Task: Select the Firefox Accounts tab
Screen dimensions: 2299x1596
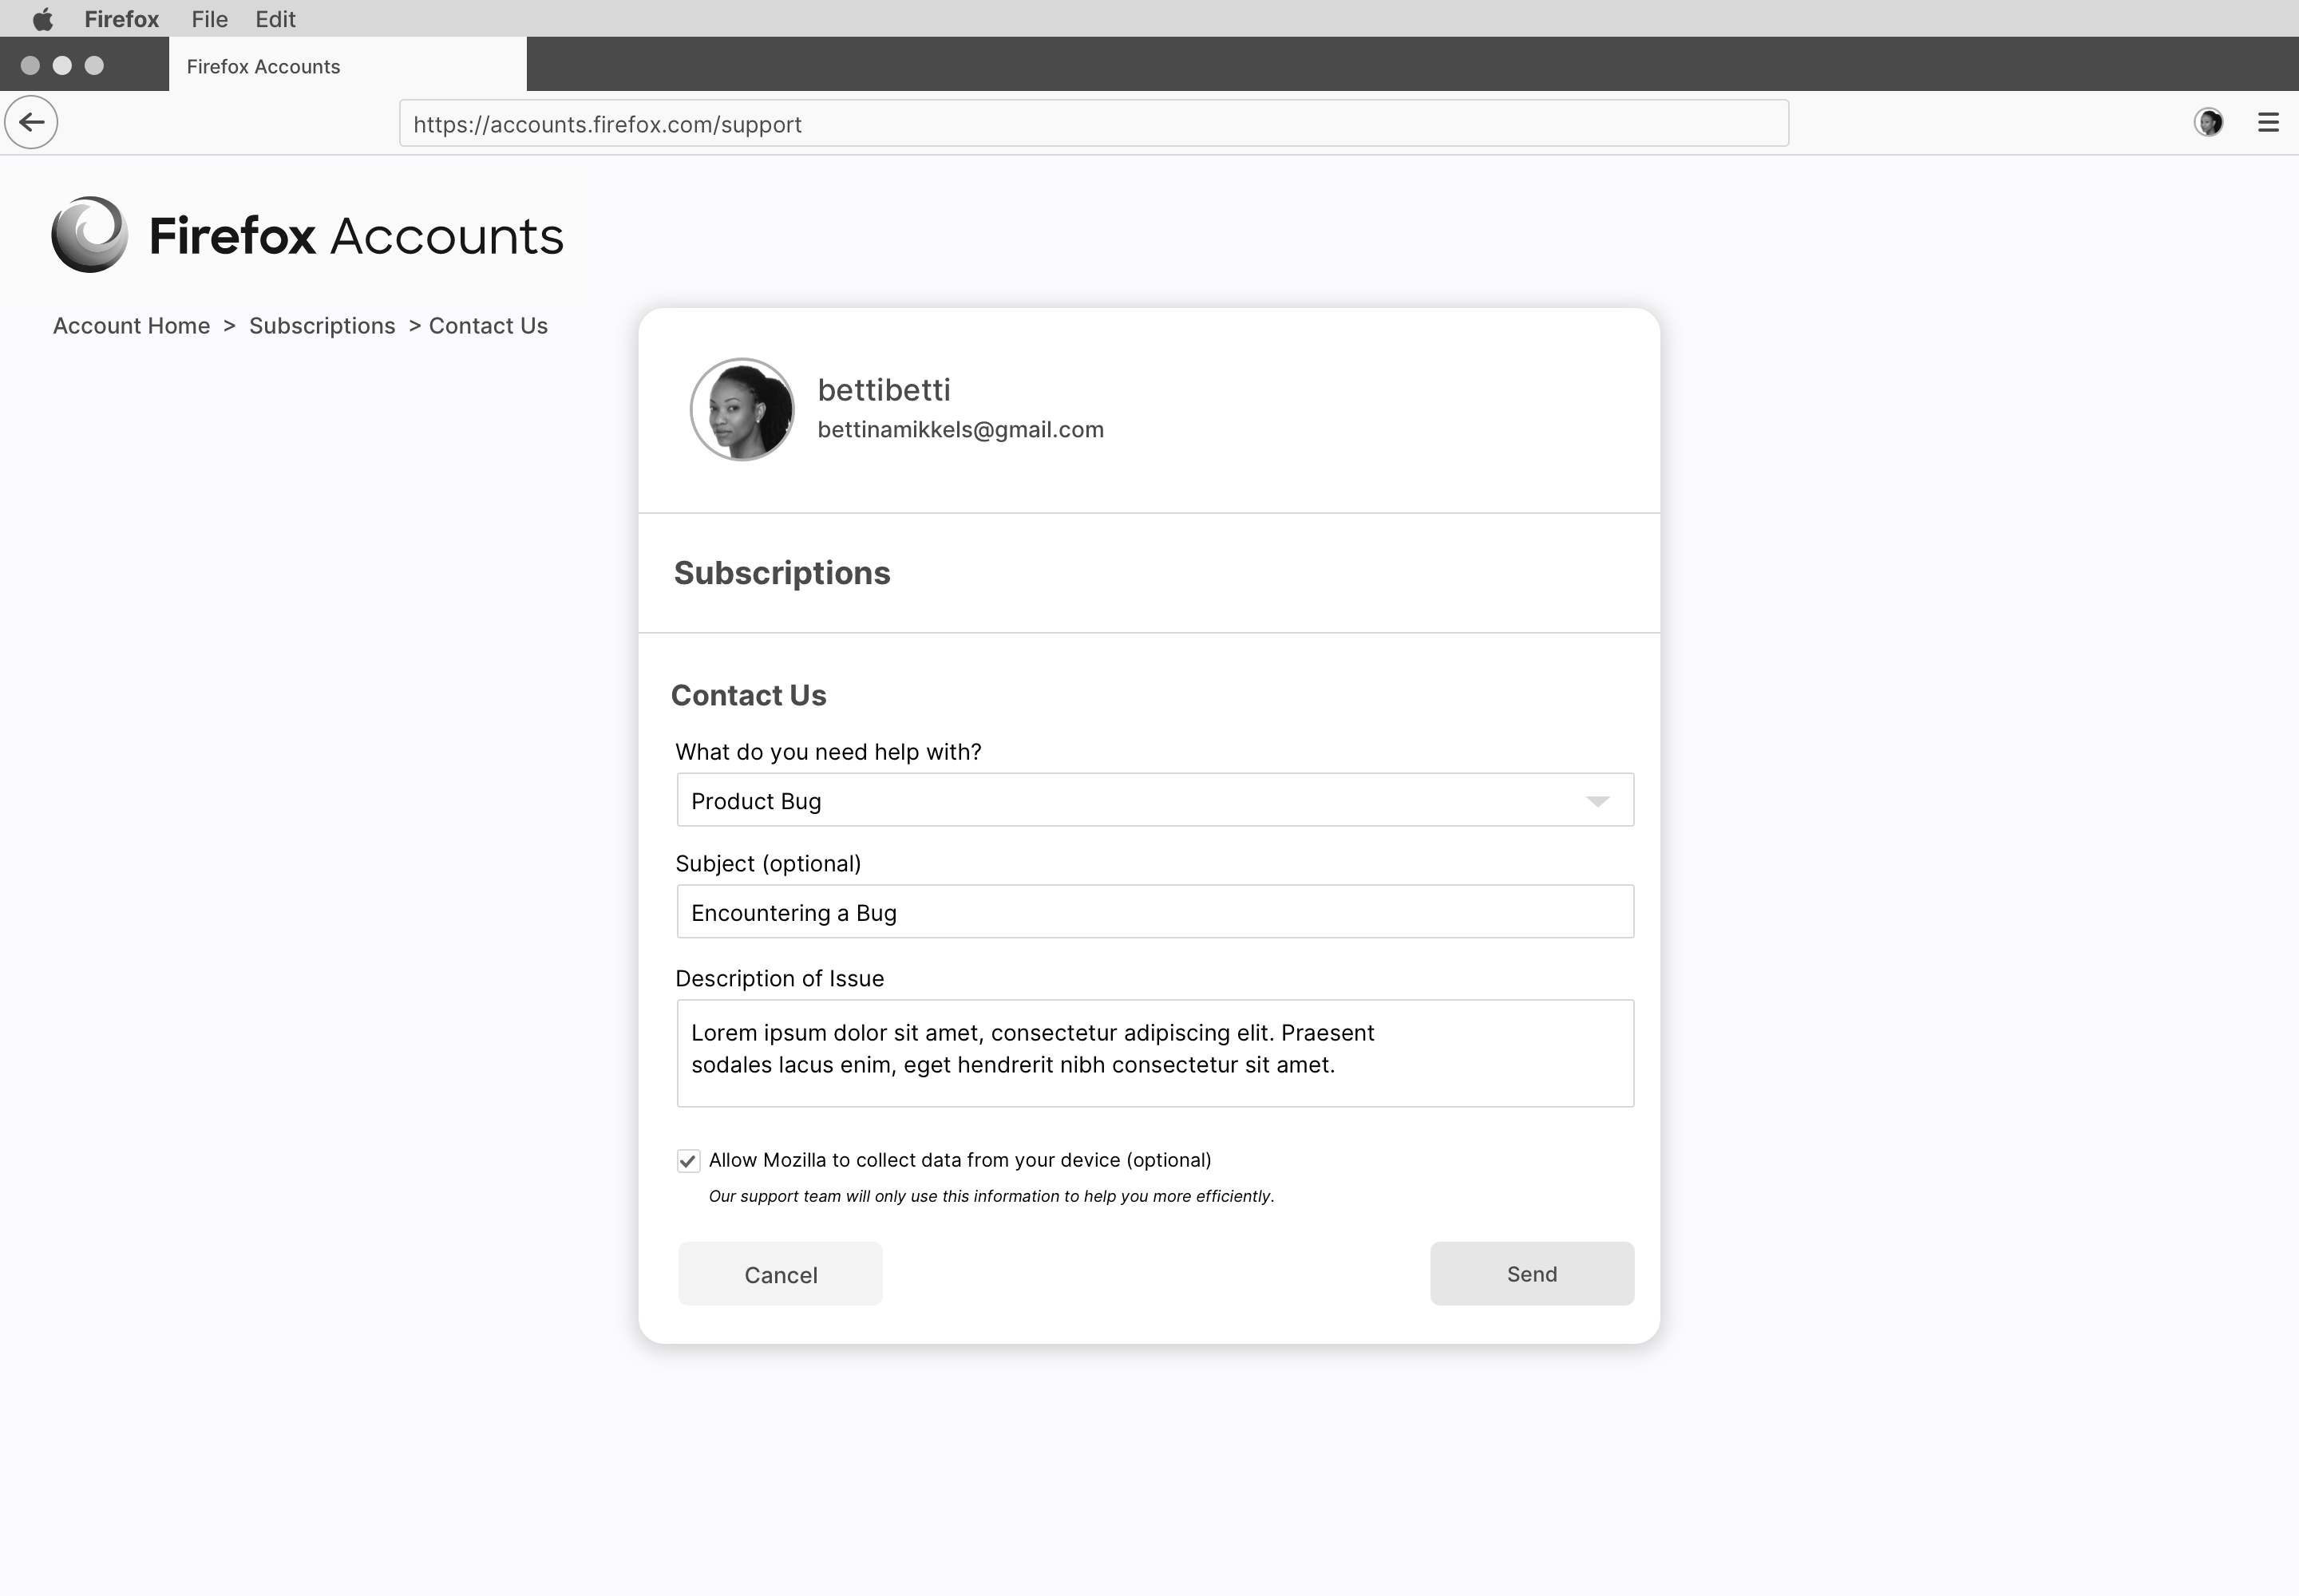Action: (x=347, y=66)
